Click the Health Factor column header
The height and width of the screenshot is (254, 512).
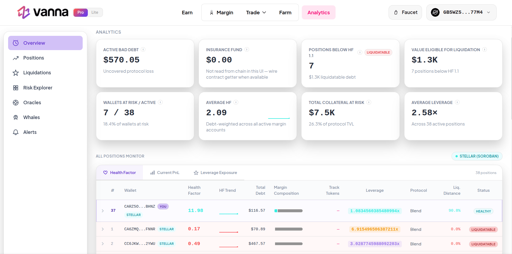point(194,190)
